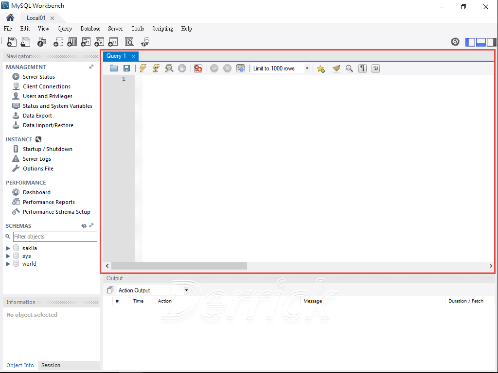Toggle invisible characters pilcrow icon
Viewport: 498px width, 373px height.
tap(362, 68)
